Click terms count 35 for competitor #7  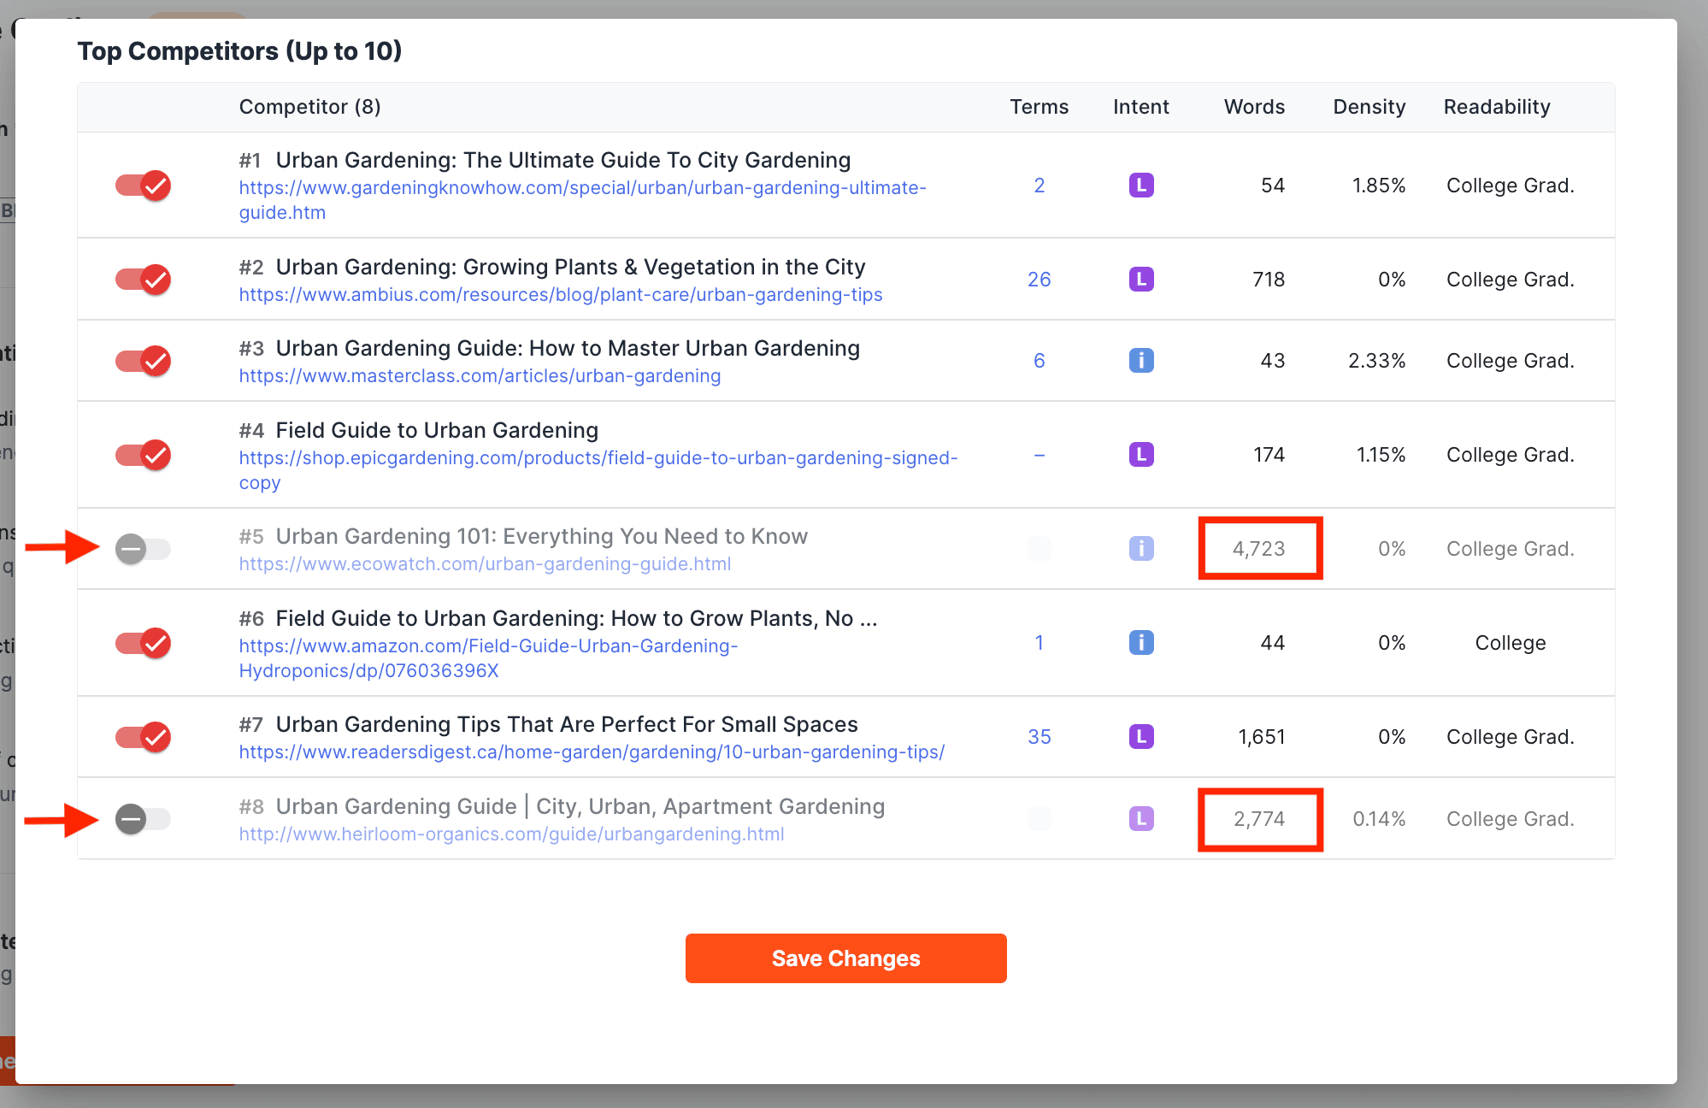point(1040,737)
